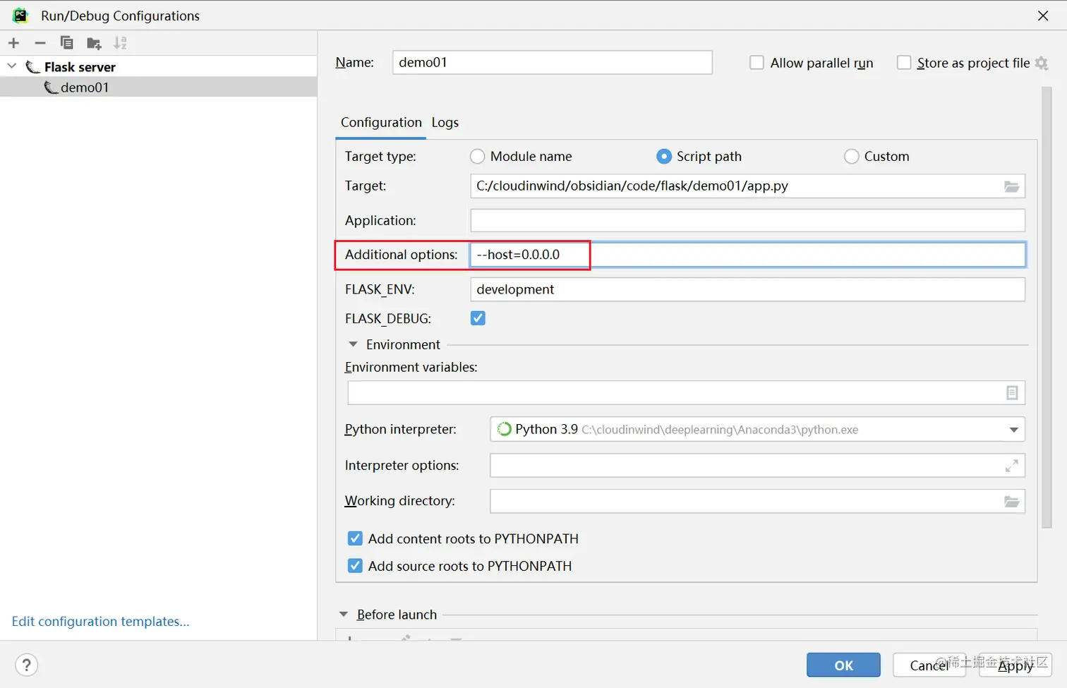
Task: Close the Run/Debug Configurations dialog
Action: tap(1043, 16)
